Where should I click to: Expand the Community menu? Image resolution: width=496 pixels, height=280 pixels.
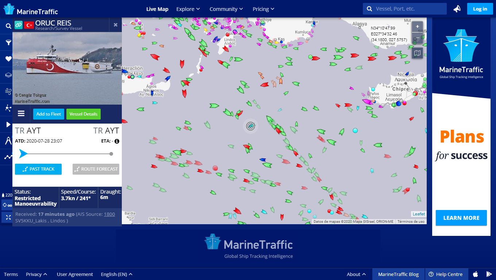click(x=226, y=9)
